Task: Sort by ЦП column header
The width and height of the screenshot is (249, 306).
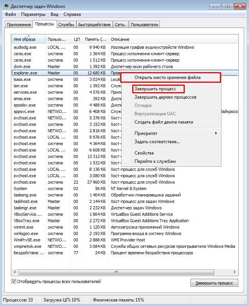Action: (x=76, y=39)
